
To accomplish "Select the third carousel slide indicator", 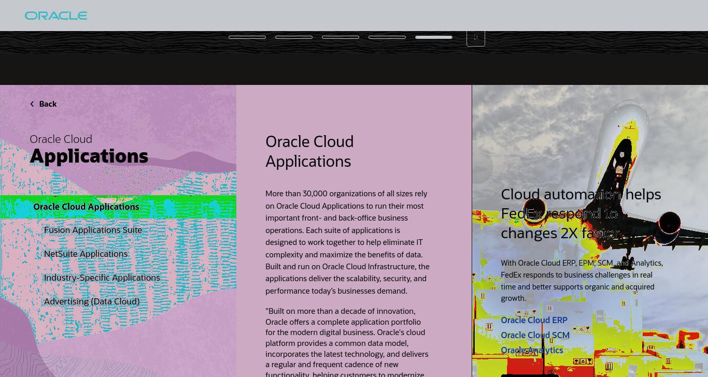I will (x=341, y=37).
